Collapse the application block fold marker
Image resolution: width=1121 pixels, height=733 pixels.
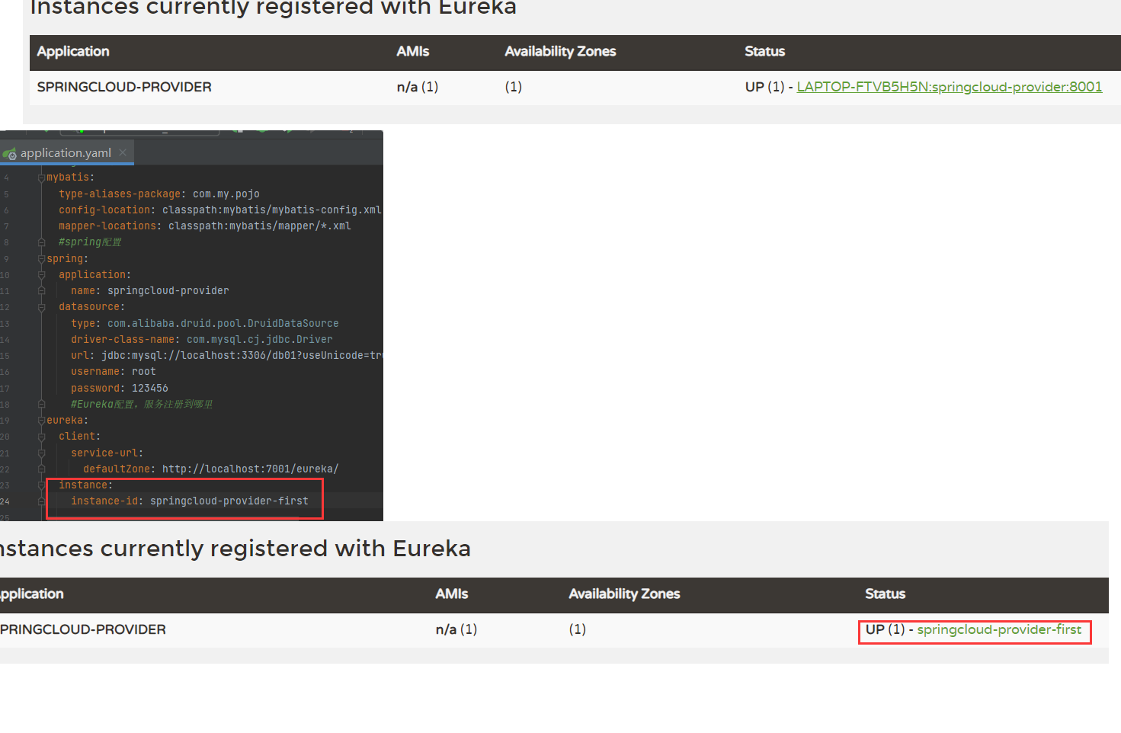pos(41,275)
